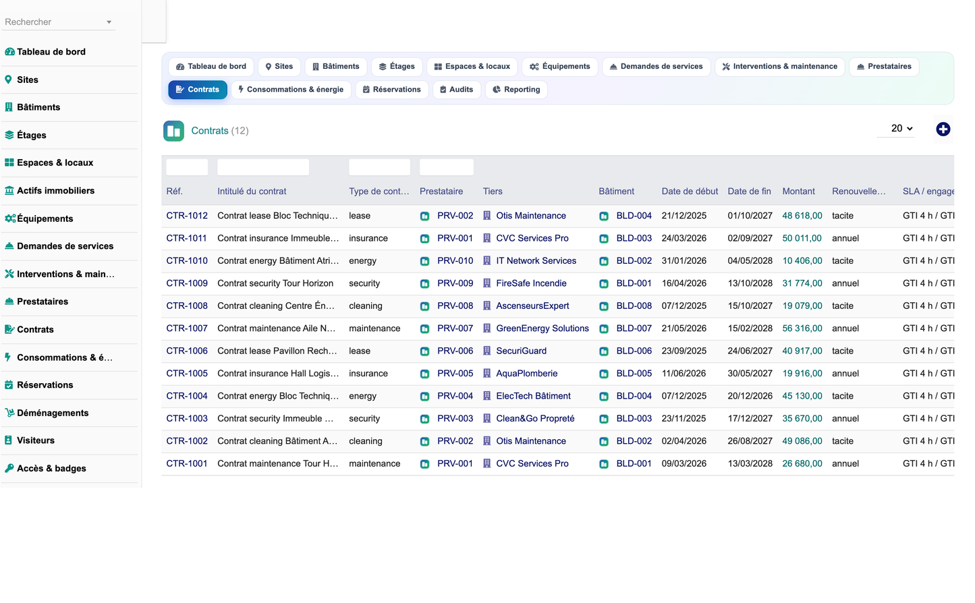Click 'Contrat security Tour Horizon' cell

click(x=275, y=283)
